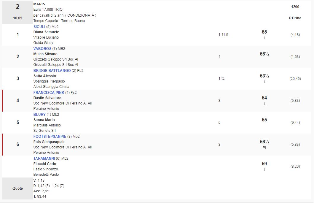Click jockey name Fiocchi Carlo

pos(45,164)
